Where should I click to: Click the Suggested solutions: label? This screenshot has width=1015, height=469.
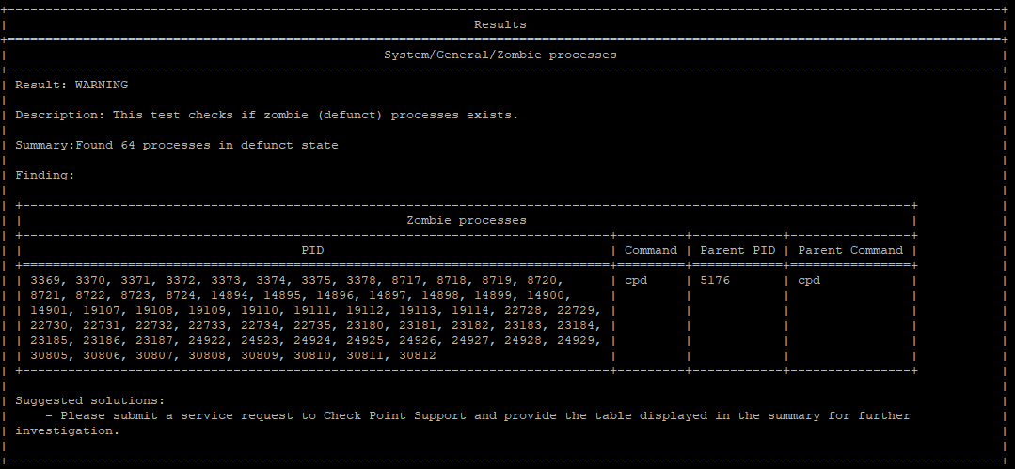point(89,400)
